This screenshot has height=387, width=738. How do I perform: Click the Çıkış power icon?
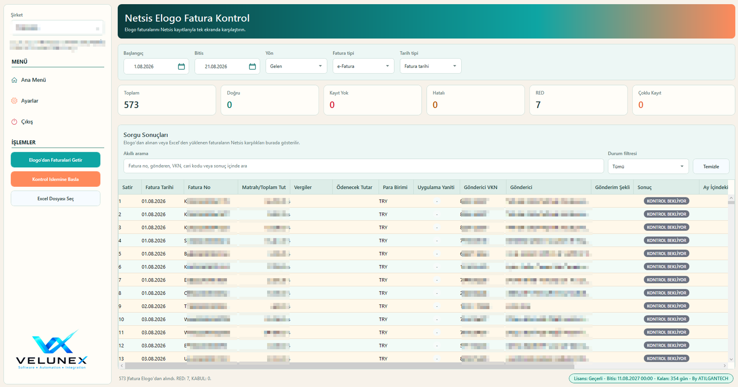(x=14, y=122)
